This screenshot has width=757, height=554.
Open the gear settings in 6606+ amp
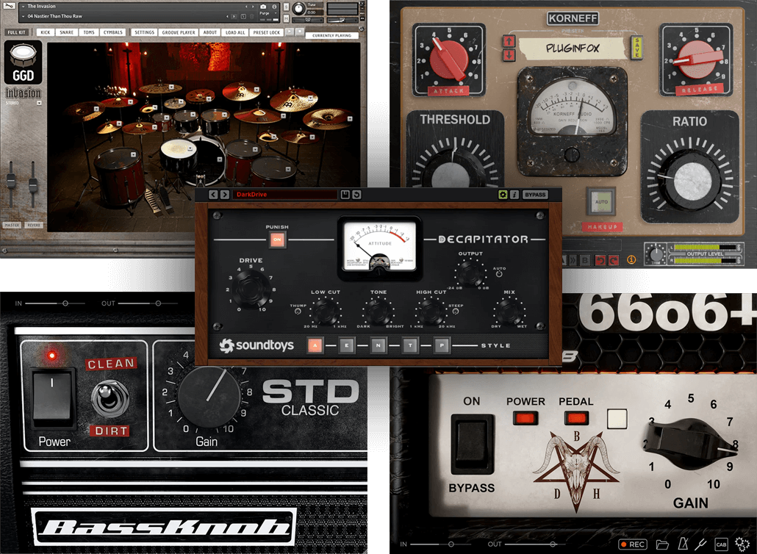pos(742,544)
